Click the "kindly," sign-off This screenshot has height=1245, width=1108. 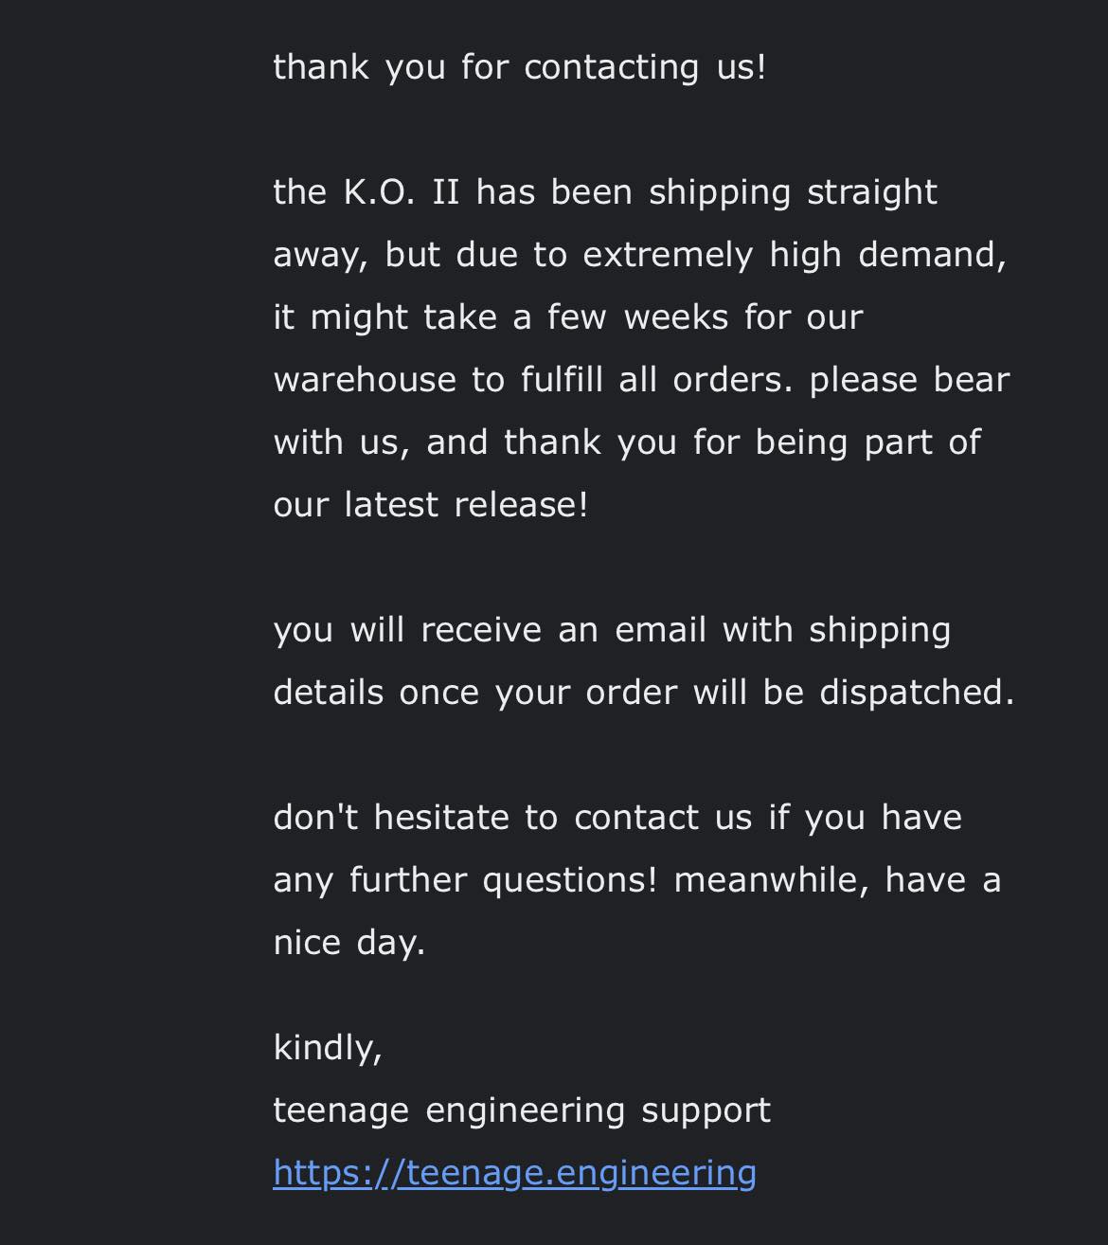[327, 1048]
